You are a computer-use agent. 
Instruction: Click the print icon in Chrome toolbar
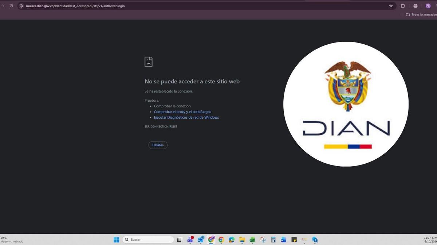[416, 6]
